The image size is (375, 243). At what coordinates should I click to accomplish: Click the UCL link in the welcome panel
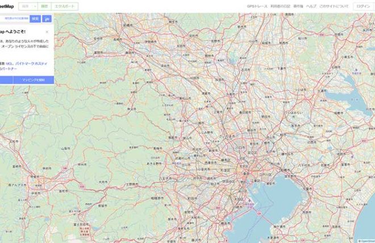point(9,63)
